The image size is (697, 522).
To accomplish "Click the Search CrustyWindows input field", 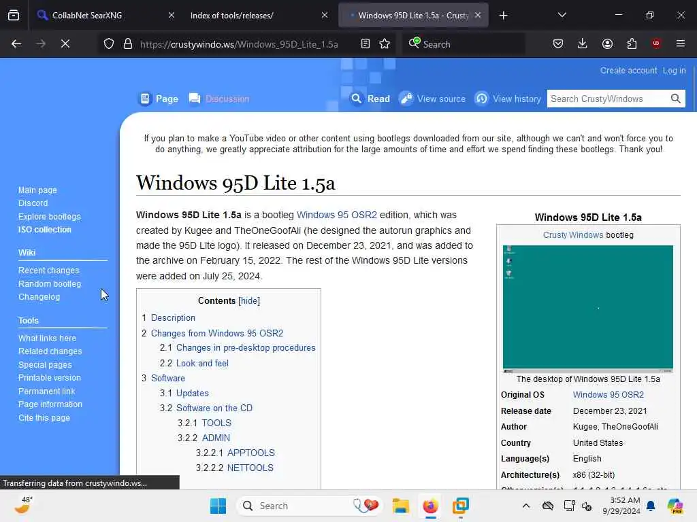I will pos(608,99).
